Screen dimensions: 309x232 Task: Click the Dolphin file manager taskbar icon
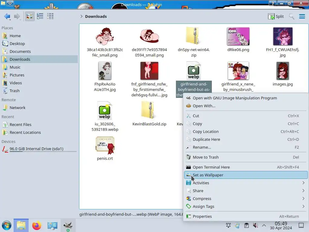pos(21,225)
